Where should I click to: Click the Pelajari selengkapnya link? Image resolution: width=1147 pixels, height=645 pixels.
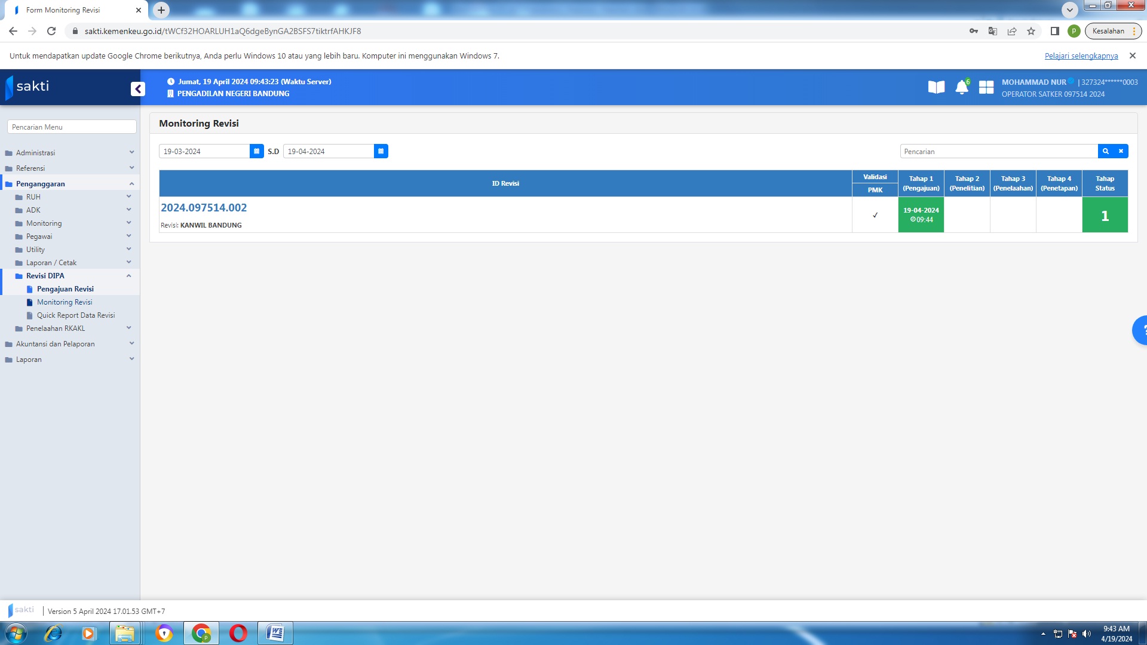(x=1081, y=56)
